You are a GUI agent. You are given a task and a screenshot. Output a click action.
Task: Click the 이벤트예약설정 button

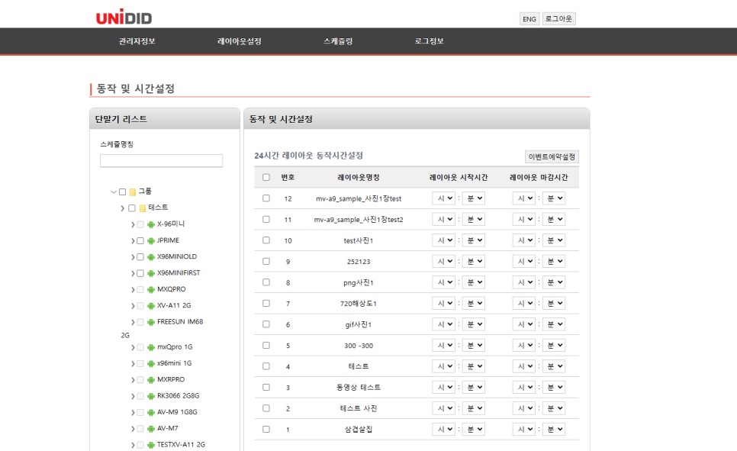pos(552,156)
